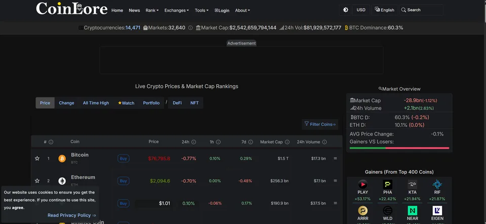Screen dimensions: 486x224
Task: Sort by the Price column header
Action: click(x=153, y=141)
